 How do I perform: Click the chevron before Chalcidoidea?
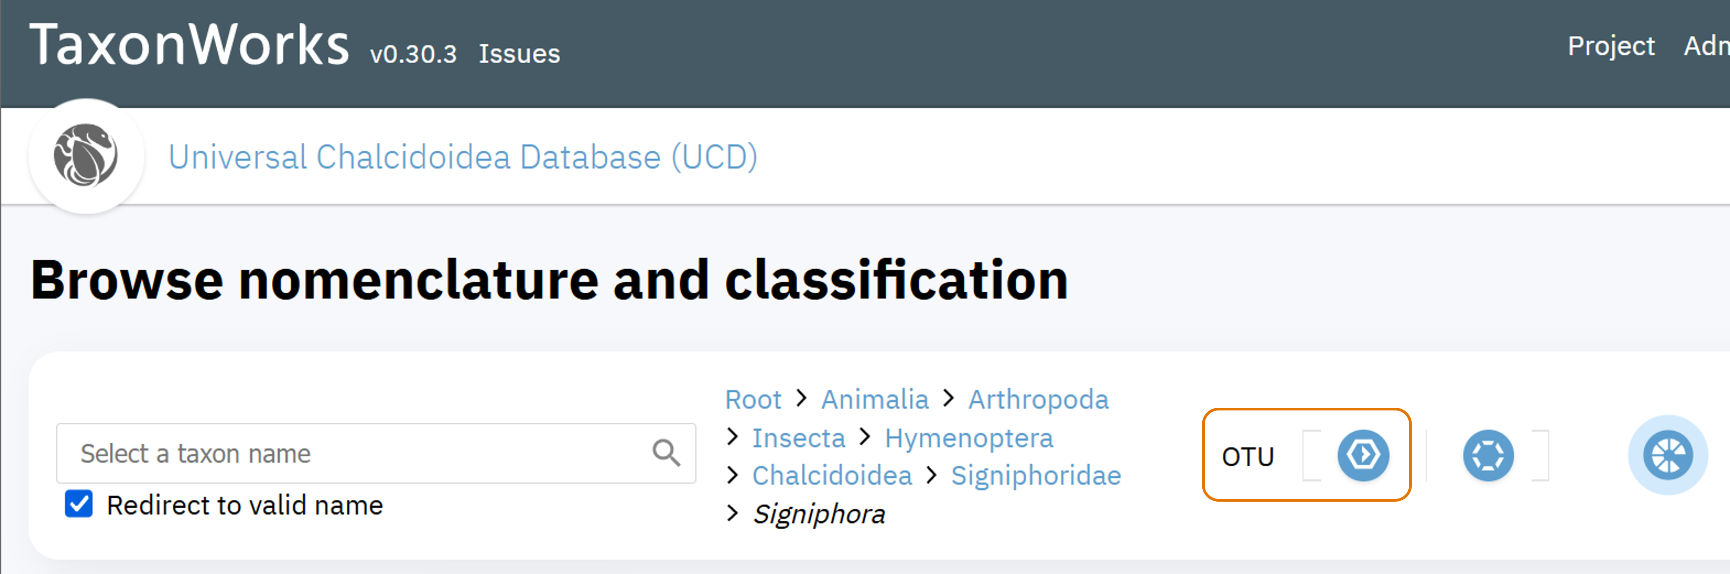(733, 475)
